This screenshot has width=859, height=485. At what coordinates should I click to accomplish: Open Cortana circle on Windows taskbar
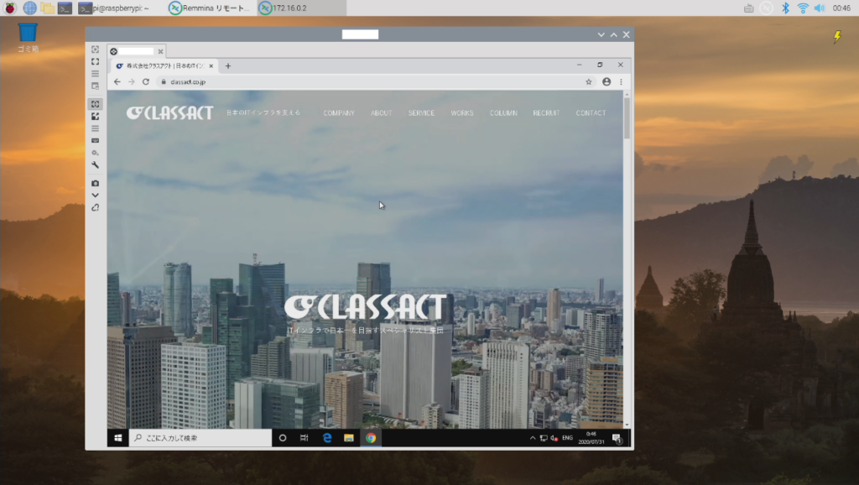(283, 438)
